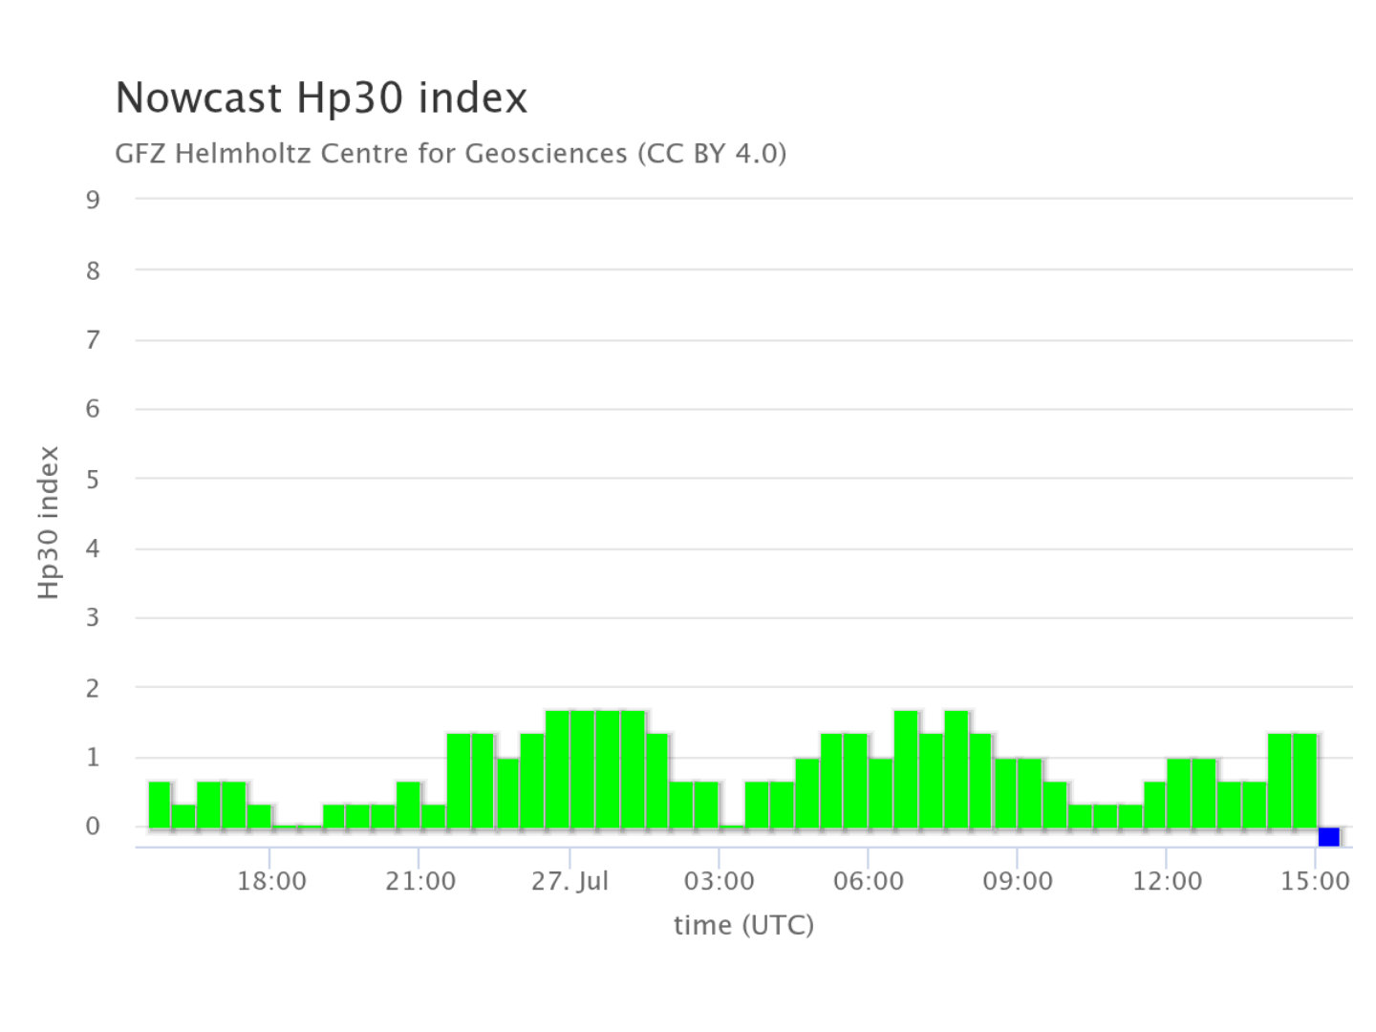1376x1032 pixels.
Task: Click the vertical 'Hp30 index' axis title
Action: pyautogui.click(x=49, y=523)
